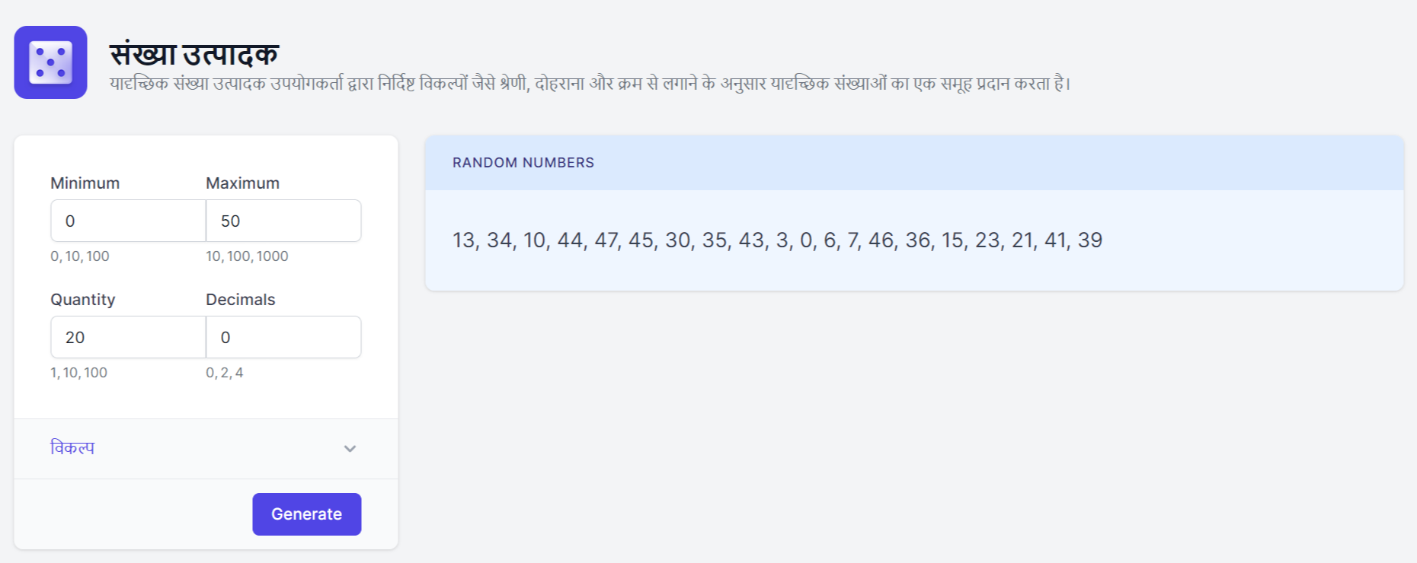Focus the Minimum input field
This screenshot has width=1417, height=563.
tap(128, 221)
